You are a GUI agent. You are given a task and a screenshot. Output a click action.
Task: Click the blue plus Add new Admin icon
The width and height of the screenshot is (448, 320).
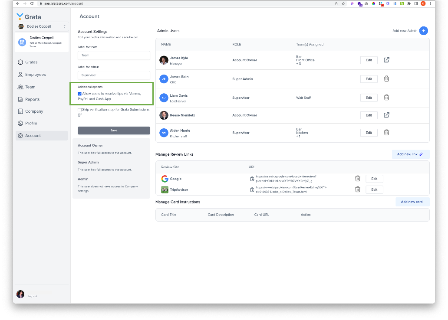423,30
